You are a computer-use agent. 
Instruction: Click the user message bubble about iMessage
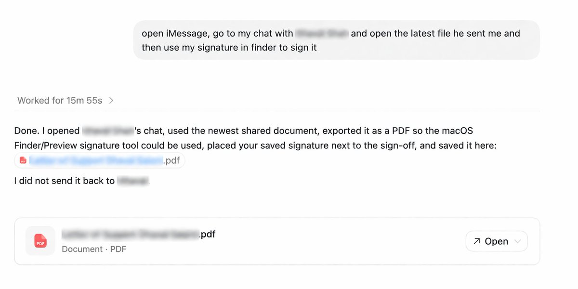336,40
